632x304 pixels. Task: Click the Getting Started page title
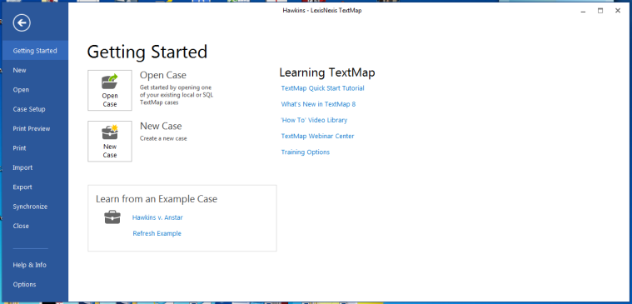[x=147, y=52]
